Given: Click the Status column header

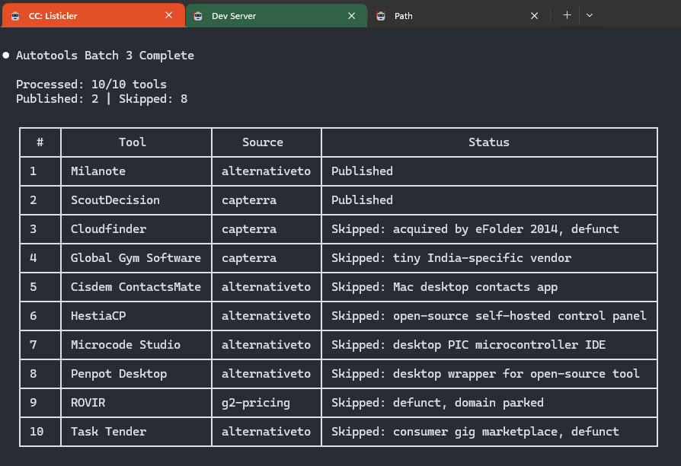Looking at the screenshot, I should click(x=488, y=142).
